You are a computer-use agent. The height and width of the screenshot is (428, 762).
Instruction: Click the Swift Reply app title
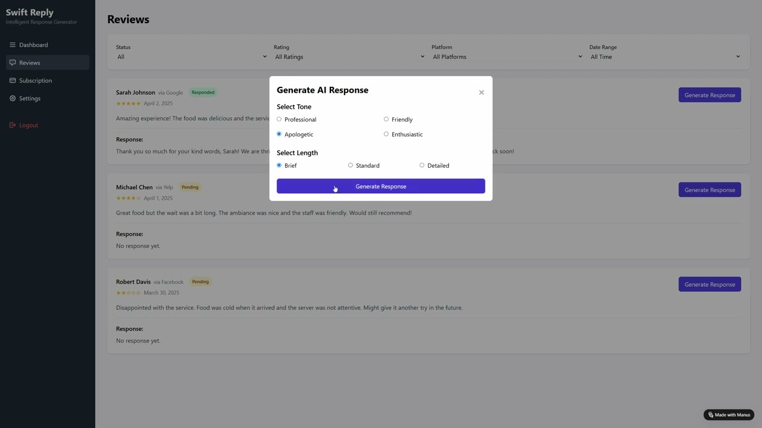(30, 12)
